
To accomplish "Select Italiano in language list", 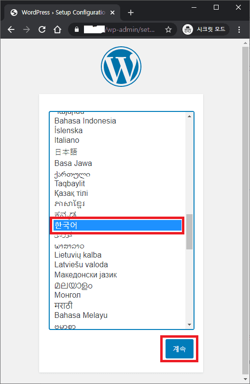I will (x=118, y=140).
